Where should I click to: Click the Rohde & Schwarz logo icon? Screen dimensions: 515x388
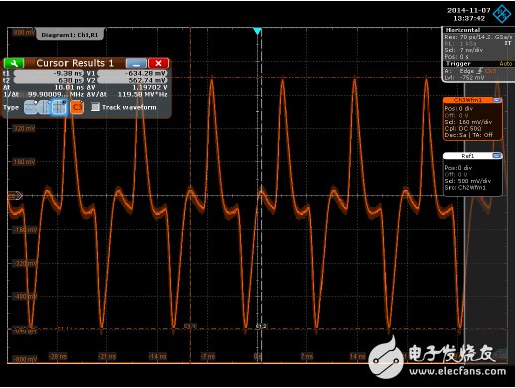(502, 14)
